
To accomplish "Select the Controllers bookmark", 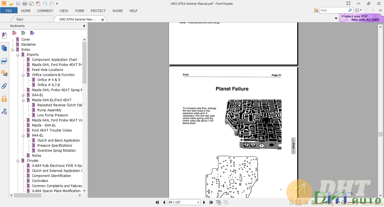I will point(40,181).
